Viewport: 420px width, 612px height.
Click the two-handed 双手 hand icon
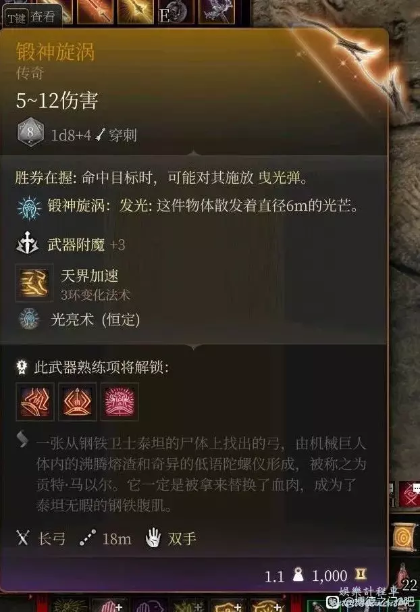pyautogui.click(x=153, y=538)
